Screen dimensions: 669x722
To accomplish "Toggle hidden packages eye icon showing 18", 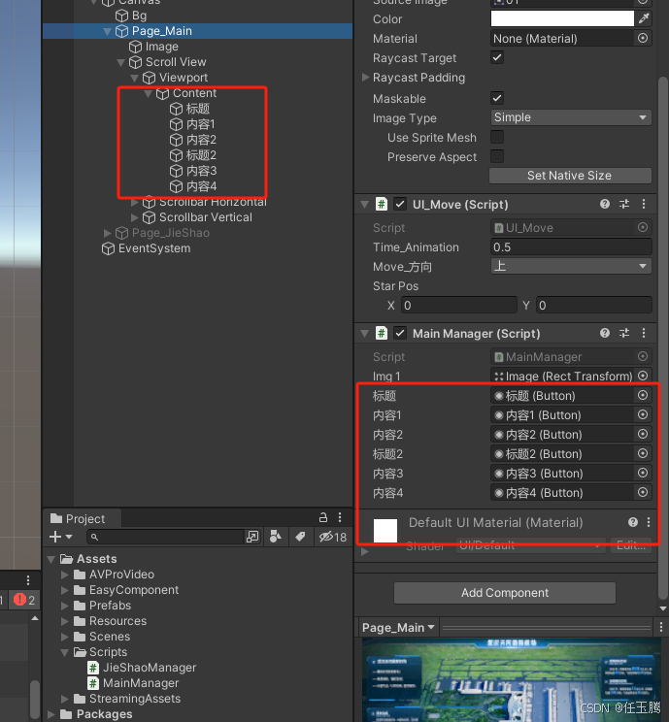I will click(x=333, y=537).
